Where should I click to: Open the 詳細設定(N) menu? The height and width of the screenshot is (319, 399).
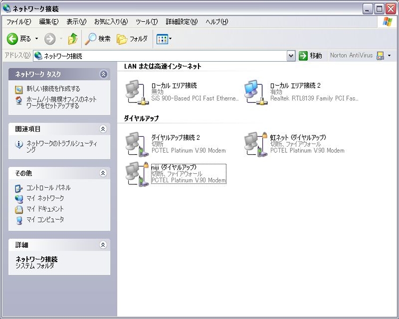[x=182, y=22]
